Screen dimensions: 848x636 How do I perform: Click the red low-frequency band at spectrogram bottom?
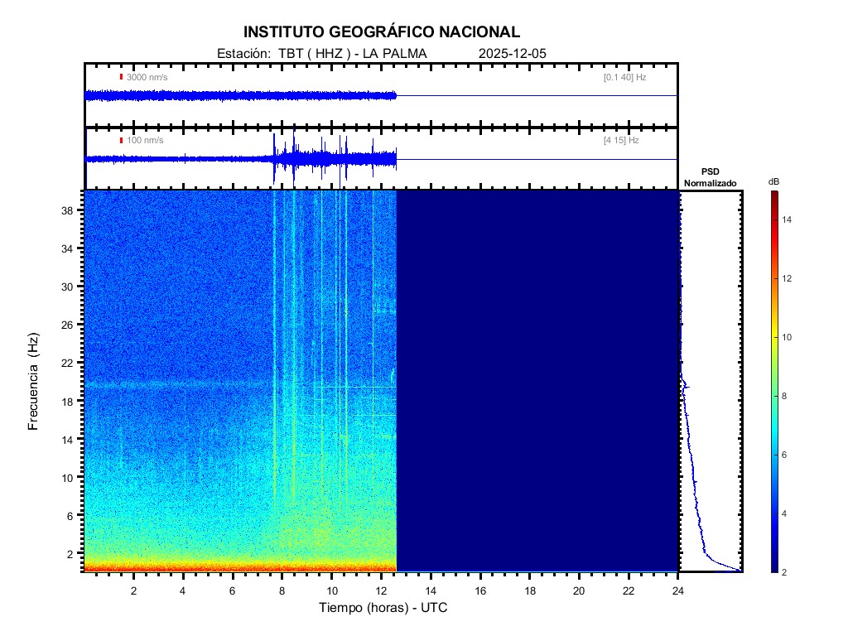(240, 567)
